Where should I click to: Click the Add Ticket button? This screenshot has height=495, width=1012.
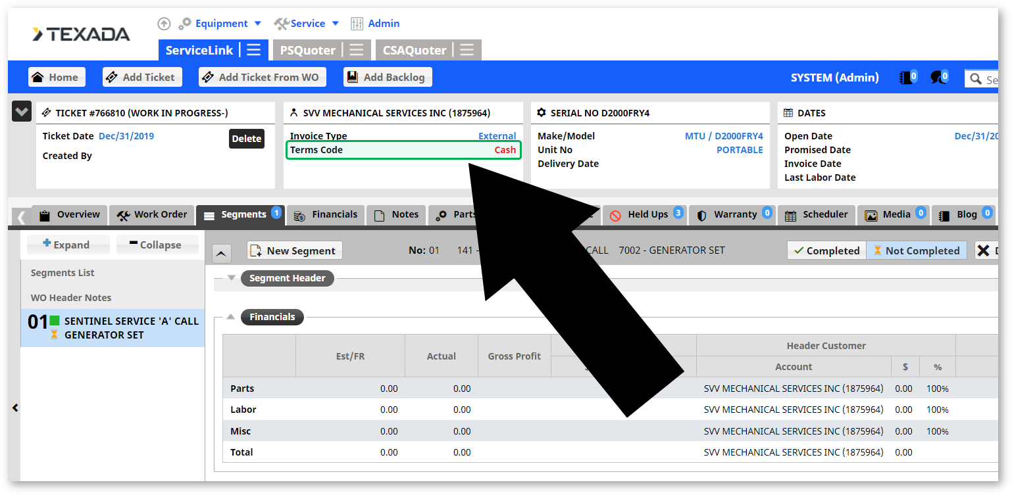tap(142, 78)
